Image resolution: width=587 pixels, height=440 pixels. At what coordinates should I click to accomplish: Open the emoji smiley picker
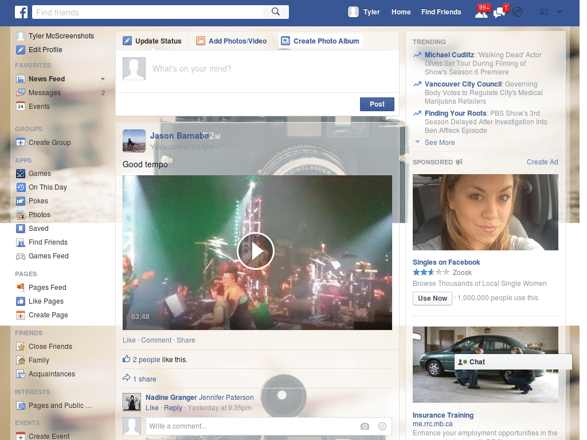382,426
